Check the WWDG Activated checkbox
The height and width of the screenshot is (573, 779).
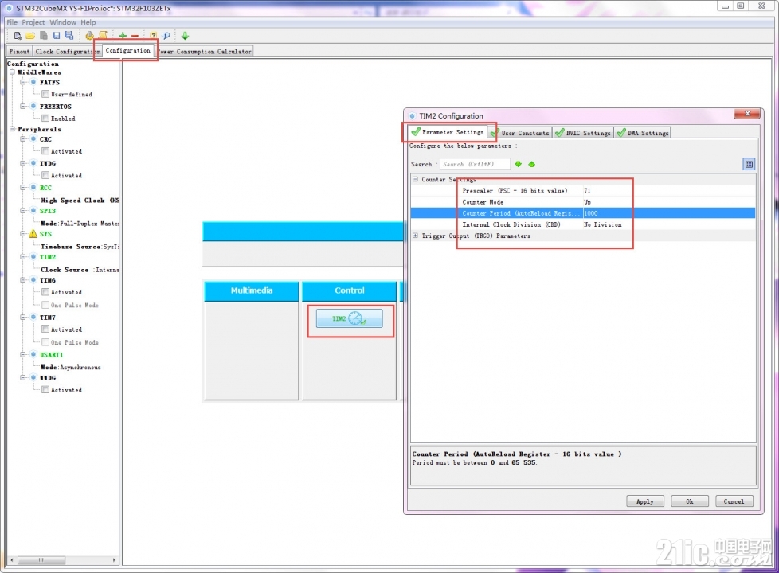tap(45, 390)
